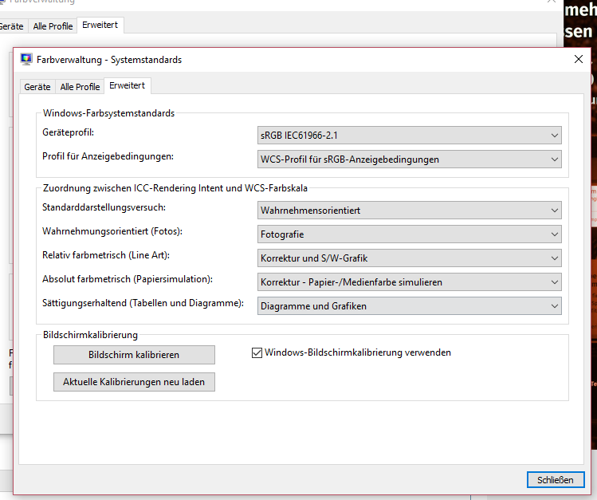Click the Windows-Farbsystemstandards group title
Image resolution: width=597 pixels, height=500 pixels.
[x=108, y=113]
